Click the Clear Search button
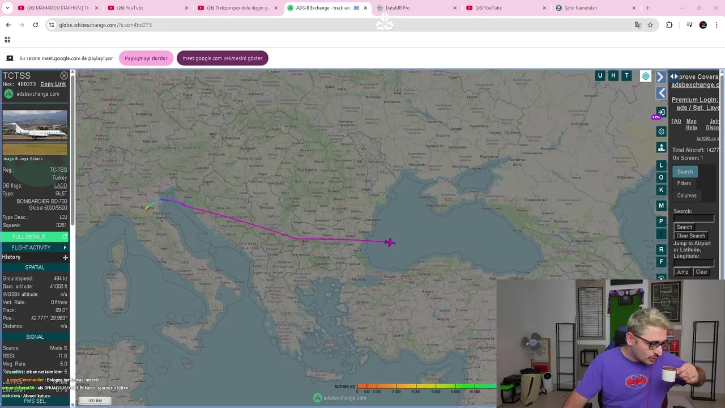The width and height of the screenshot is (725, 408). click(x=690, y=236)
